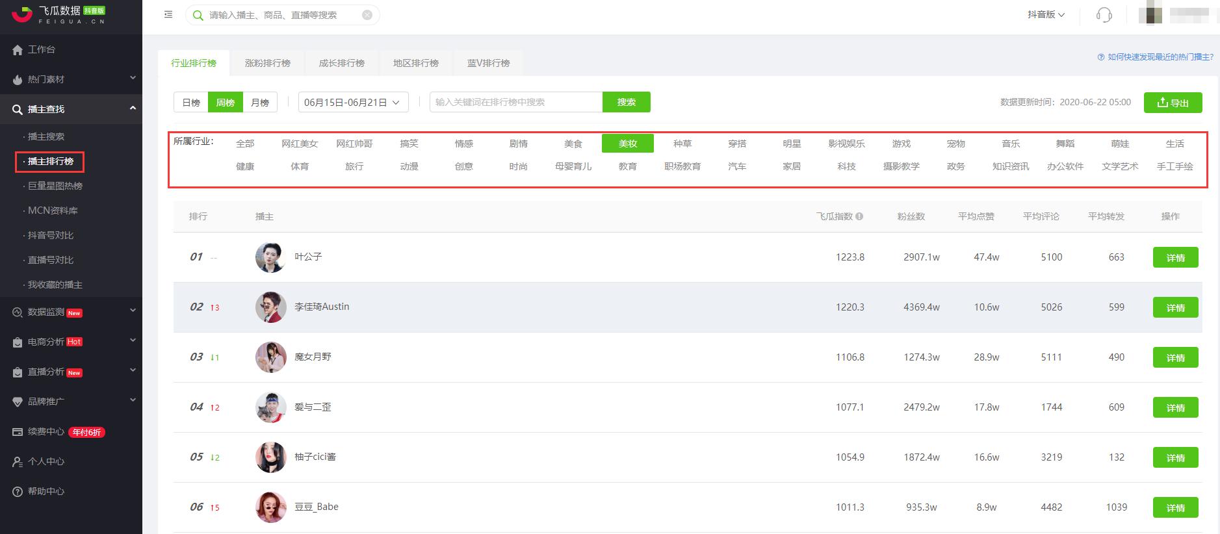
Task: Click the 个人中心 person icon
Action: (18, 462)
